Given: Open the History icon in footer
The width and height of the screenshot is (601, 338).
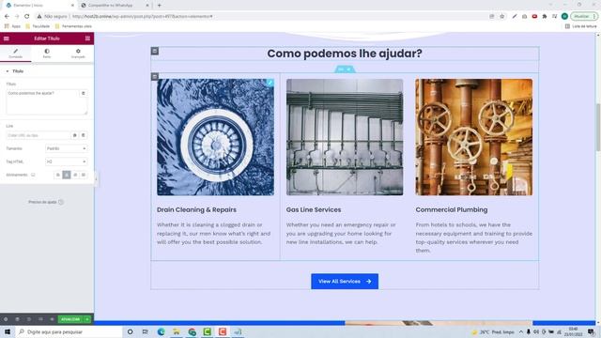Looking at the screenshot, I should point(29,319).
